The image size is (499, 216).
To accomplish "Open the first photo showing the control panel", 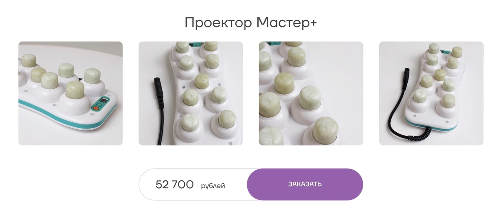I will click(x=70, y=93).
